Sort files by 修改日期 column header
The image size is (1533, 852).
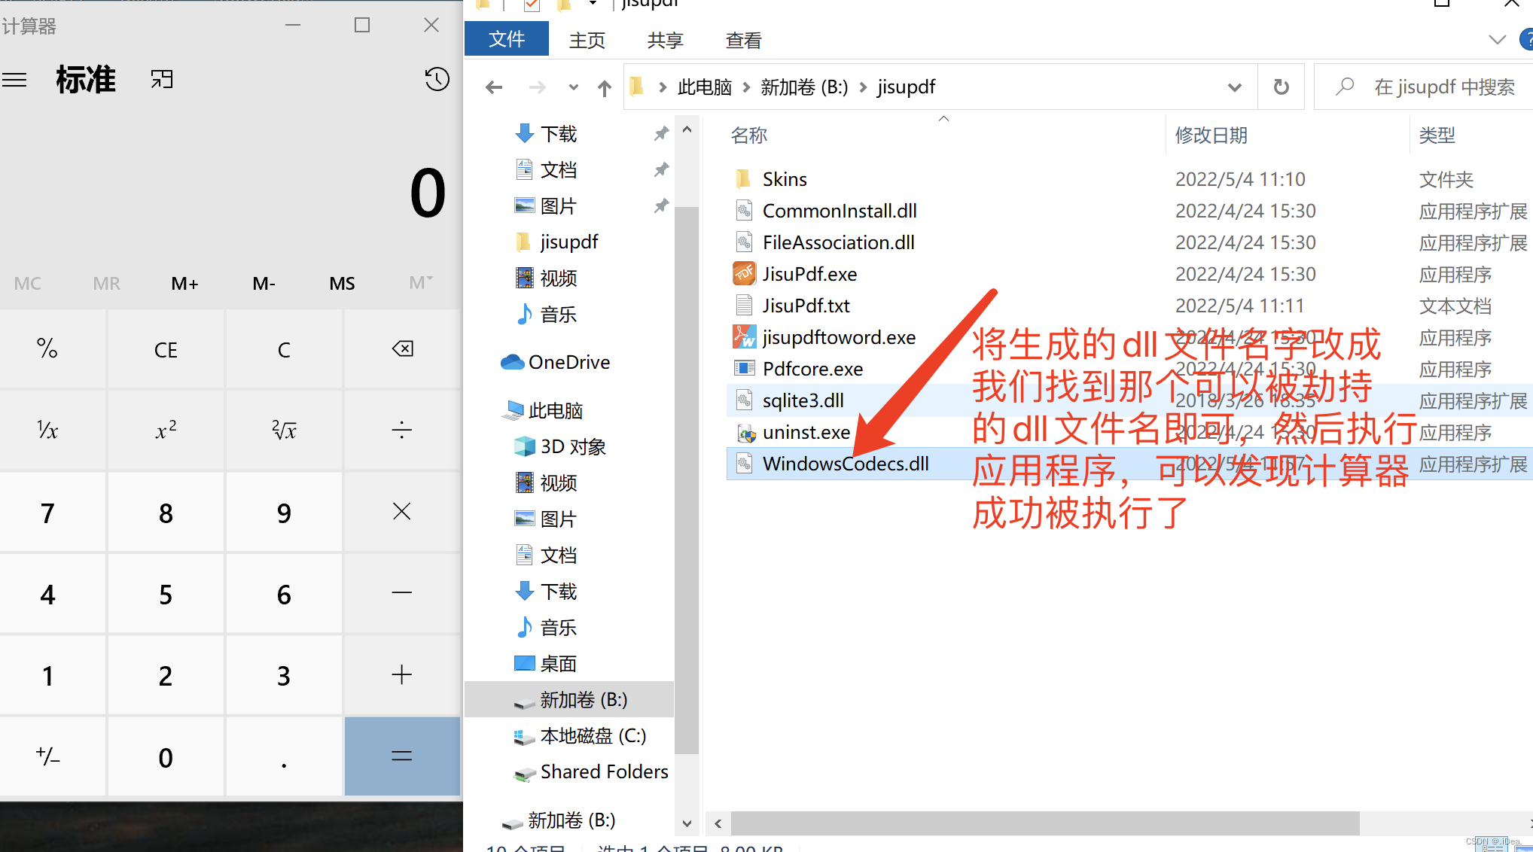(1211, 135)
